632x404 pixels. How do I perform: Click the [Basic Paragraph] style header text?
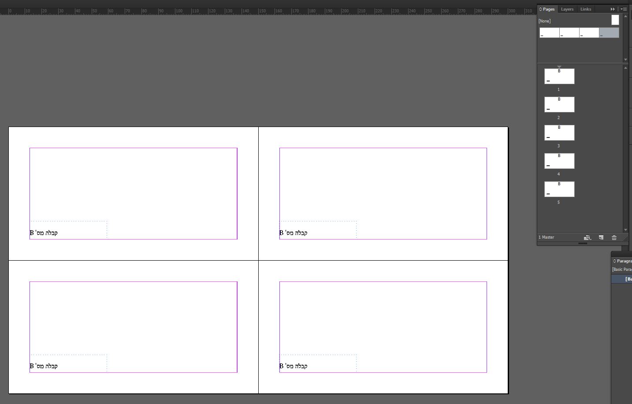622,269
